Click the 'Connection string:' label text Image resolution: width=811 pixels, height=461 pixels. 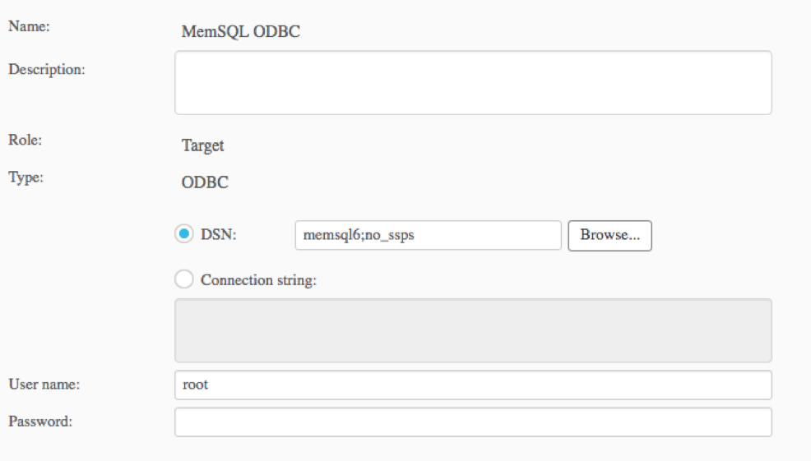258,280
